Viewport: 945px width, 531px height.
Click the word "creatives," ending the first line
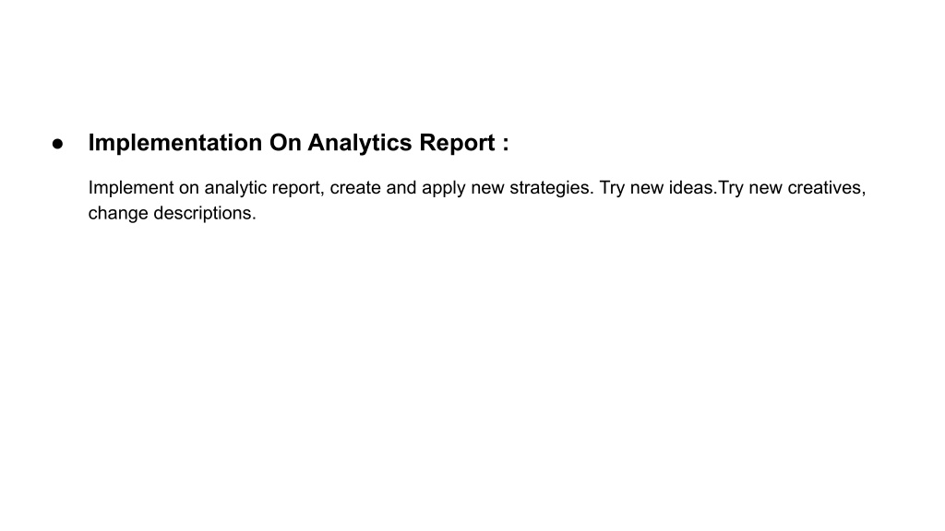(827, 188)
